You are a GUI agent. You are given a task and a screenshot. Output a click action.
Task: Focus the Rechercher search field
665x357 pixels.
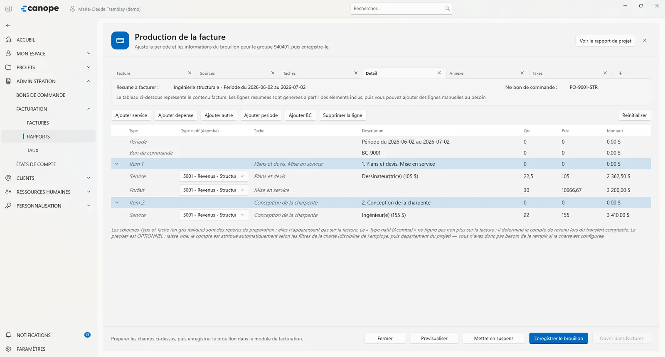coord(398,9)
